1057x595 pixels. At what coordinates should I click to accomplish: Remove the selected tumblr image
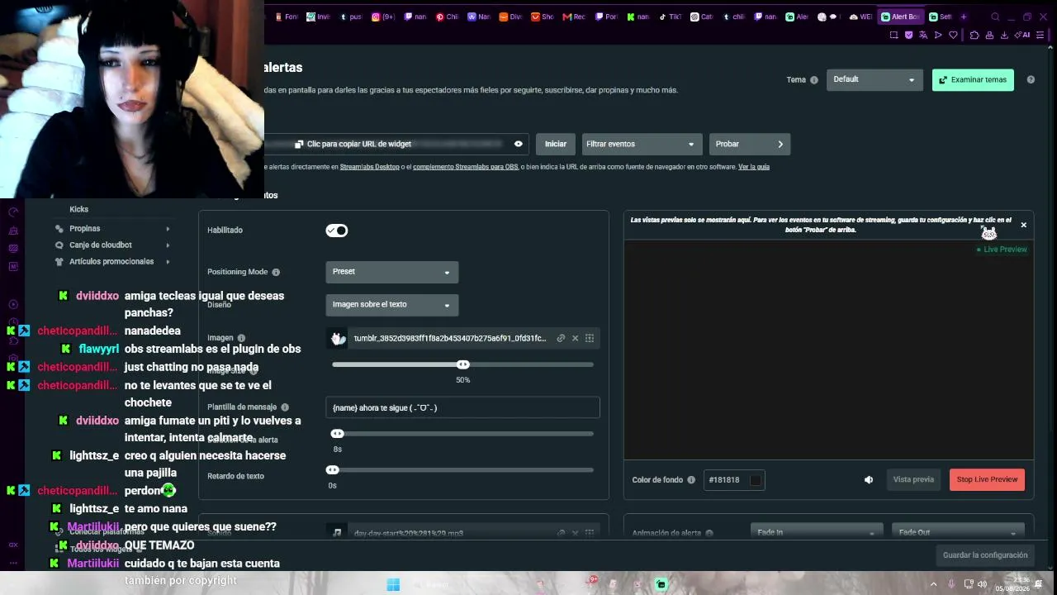tap(576, 338)
